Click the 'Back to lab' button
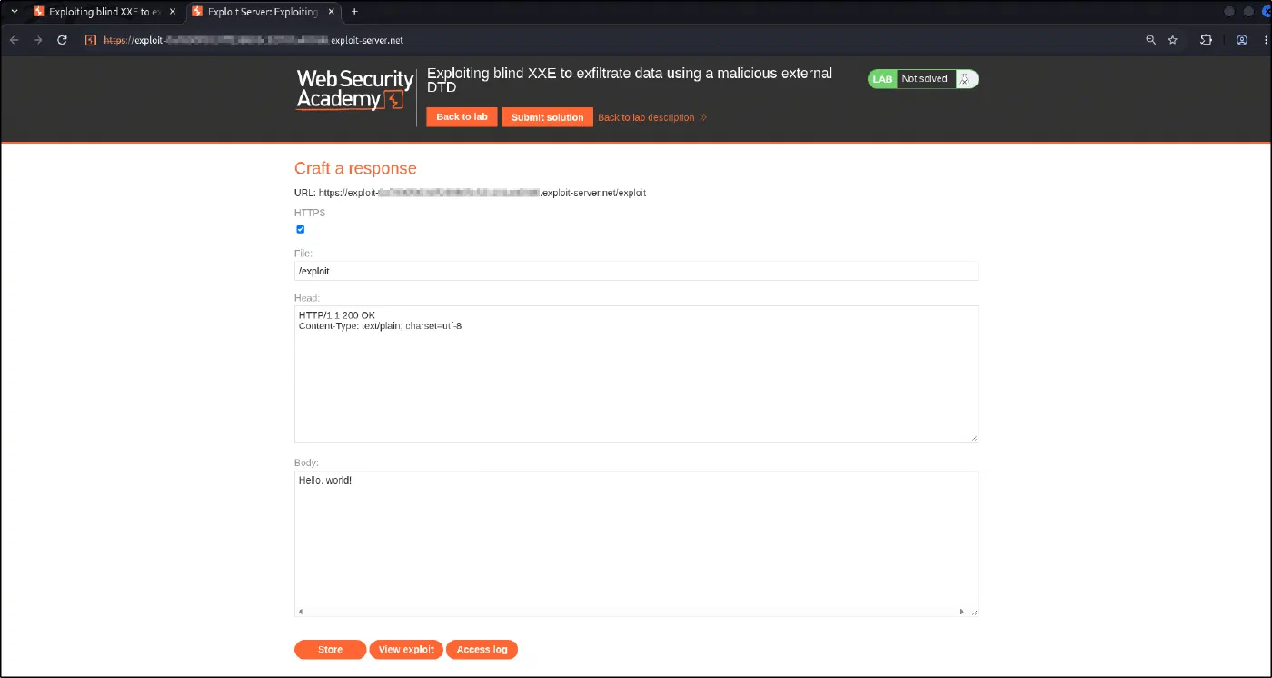This screenshot has width=1272, height=678. click(462, 117)
